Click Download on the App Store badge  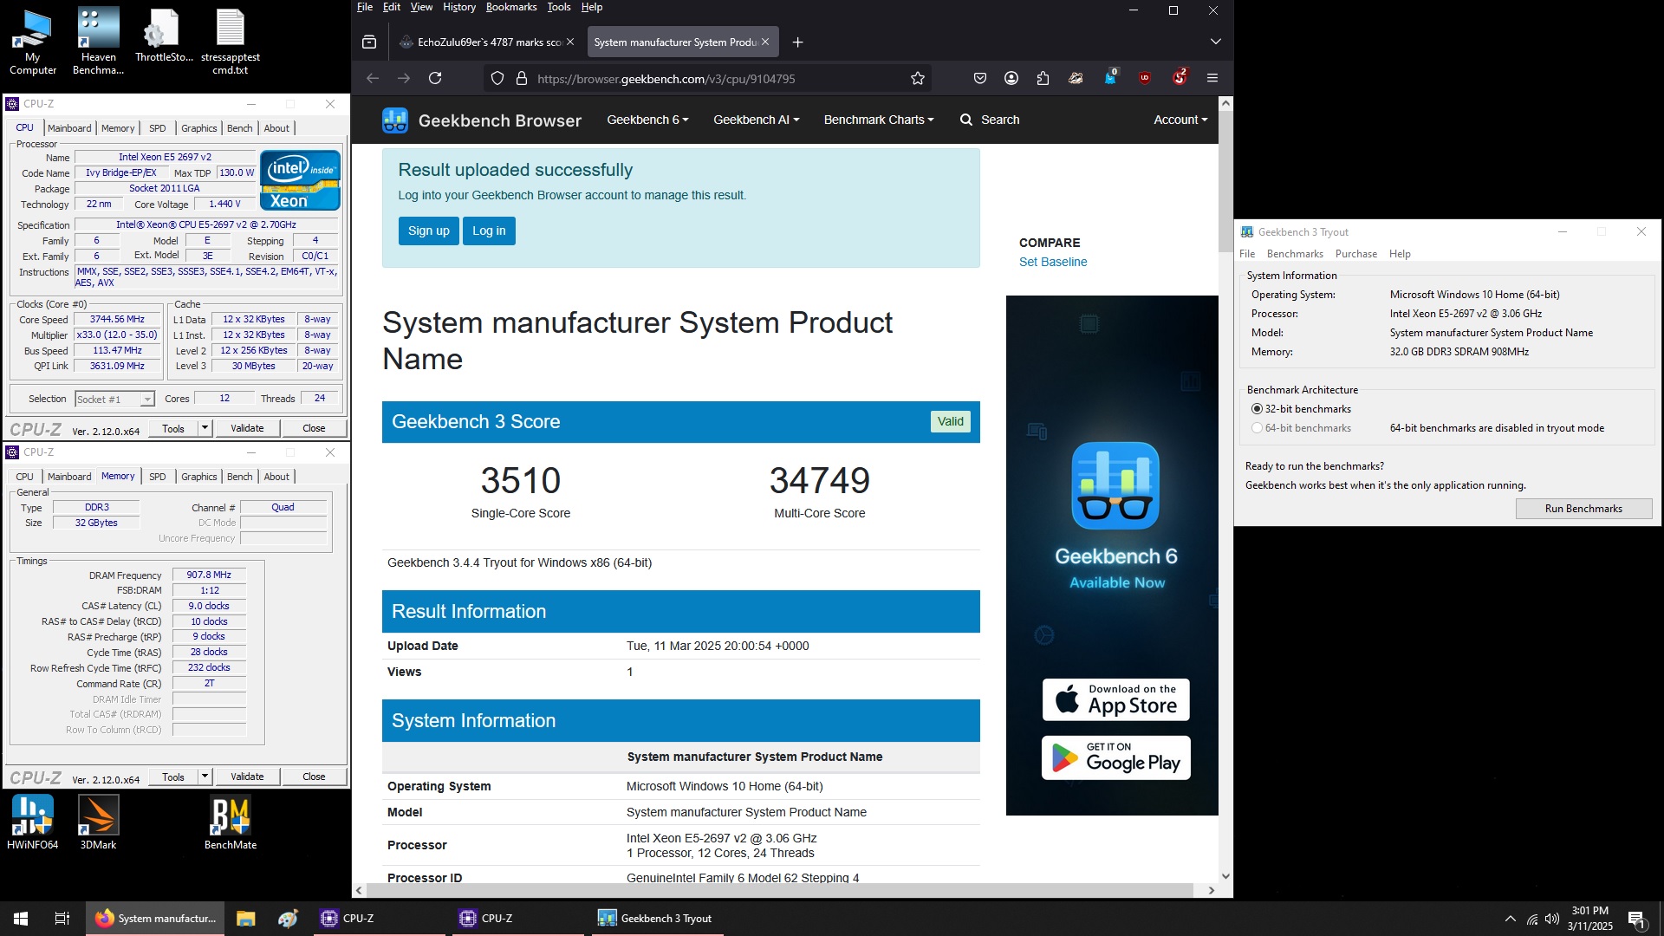[x=1115, y=700]
